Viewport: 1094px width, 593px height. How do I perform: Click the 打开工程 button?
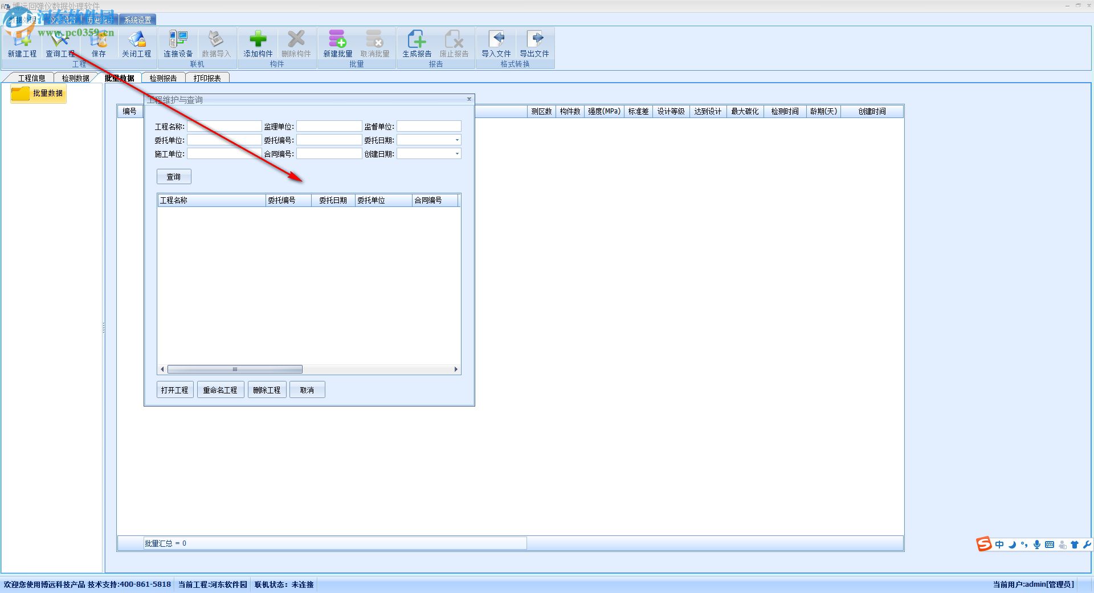175,390
